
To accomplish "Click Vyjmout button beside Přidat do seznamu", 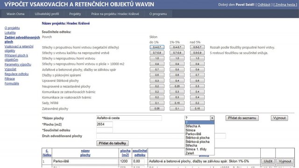I will coord(279,118).
